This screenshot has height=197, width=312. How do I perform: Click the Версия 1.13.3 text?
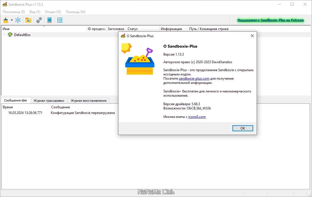point(174,54)
